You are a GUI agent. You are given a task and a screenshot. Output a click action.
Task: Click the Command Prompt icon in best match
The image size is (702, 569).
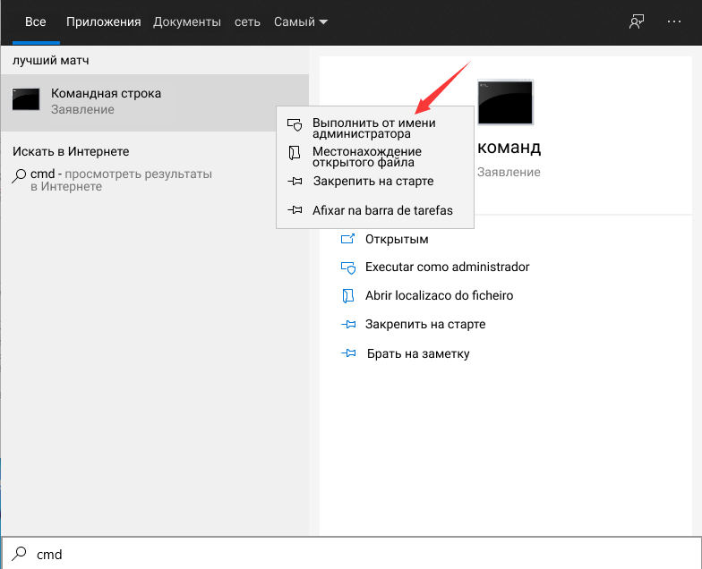coord(25,99)
